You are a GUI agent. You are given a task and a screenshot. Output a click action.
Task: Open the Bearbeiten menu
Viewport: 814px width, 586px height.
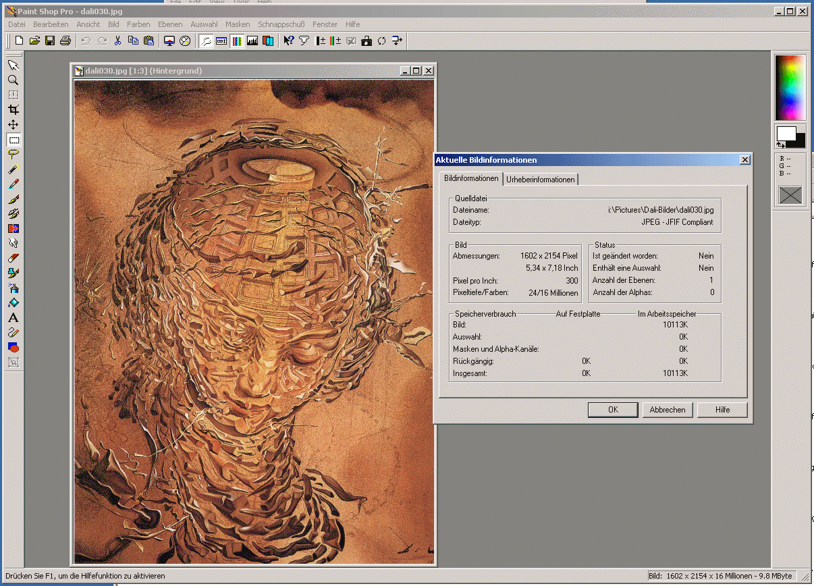coord(51,24)
